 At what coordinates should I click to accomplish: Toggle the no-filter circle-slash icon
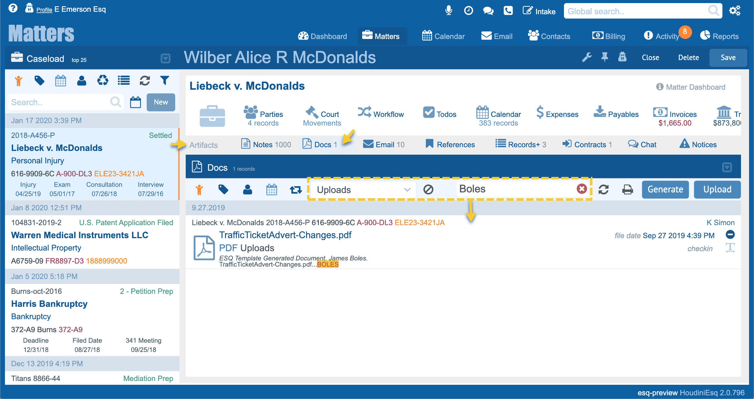tap(428, 189)
